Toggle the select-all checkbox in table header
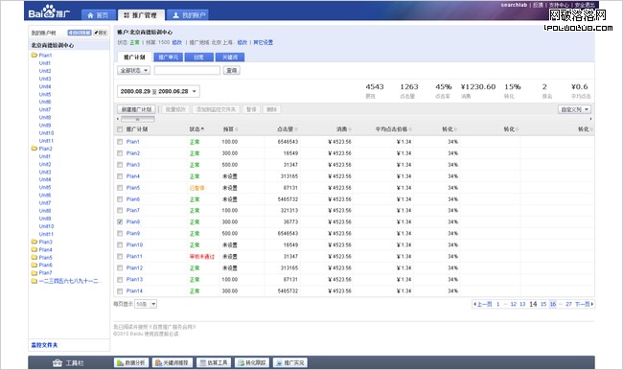 120,129
